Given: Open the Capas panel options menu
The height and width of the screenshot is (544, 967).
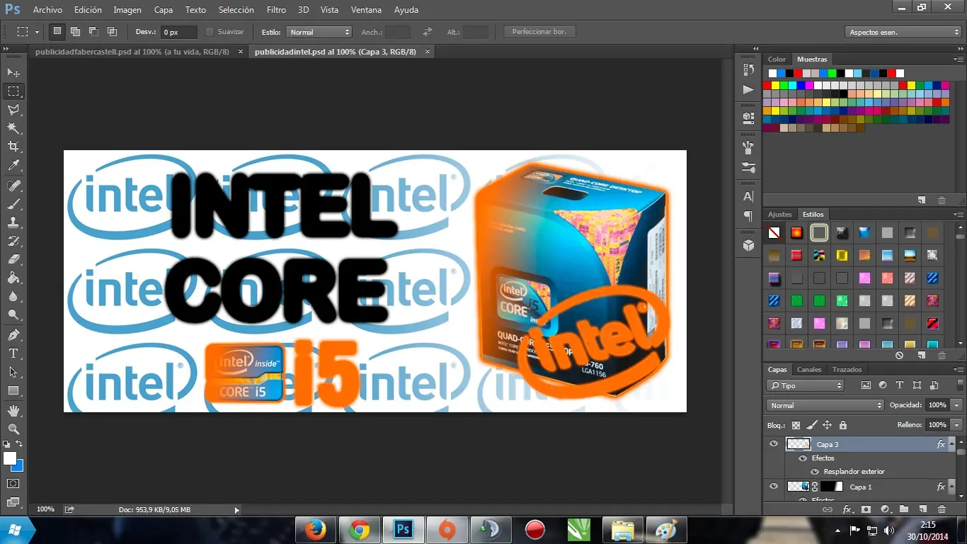Looking at the screenshot, I should pos(959,370).
